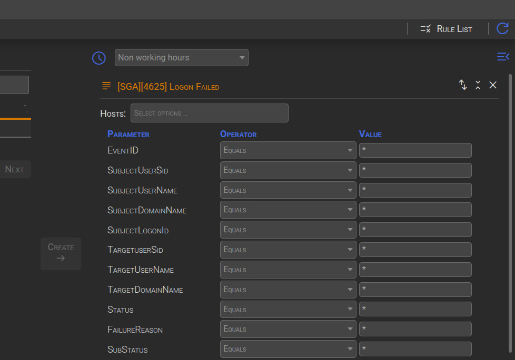Click the SubjectDomainName value field
The width and height of the screenshot is (515, 360).
[x=415, y=210]
